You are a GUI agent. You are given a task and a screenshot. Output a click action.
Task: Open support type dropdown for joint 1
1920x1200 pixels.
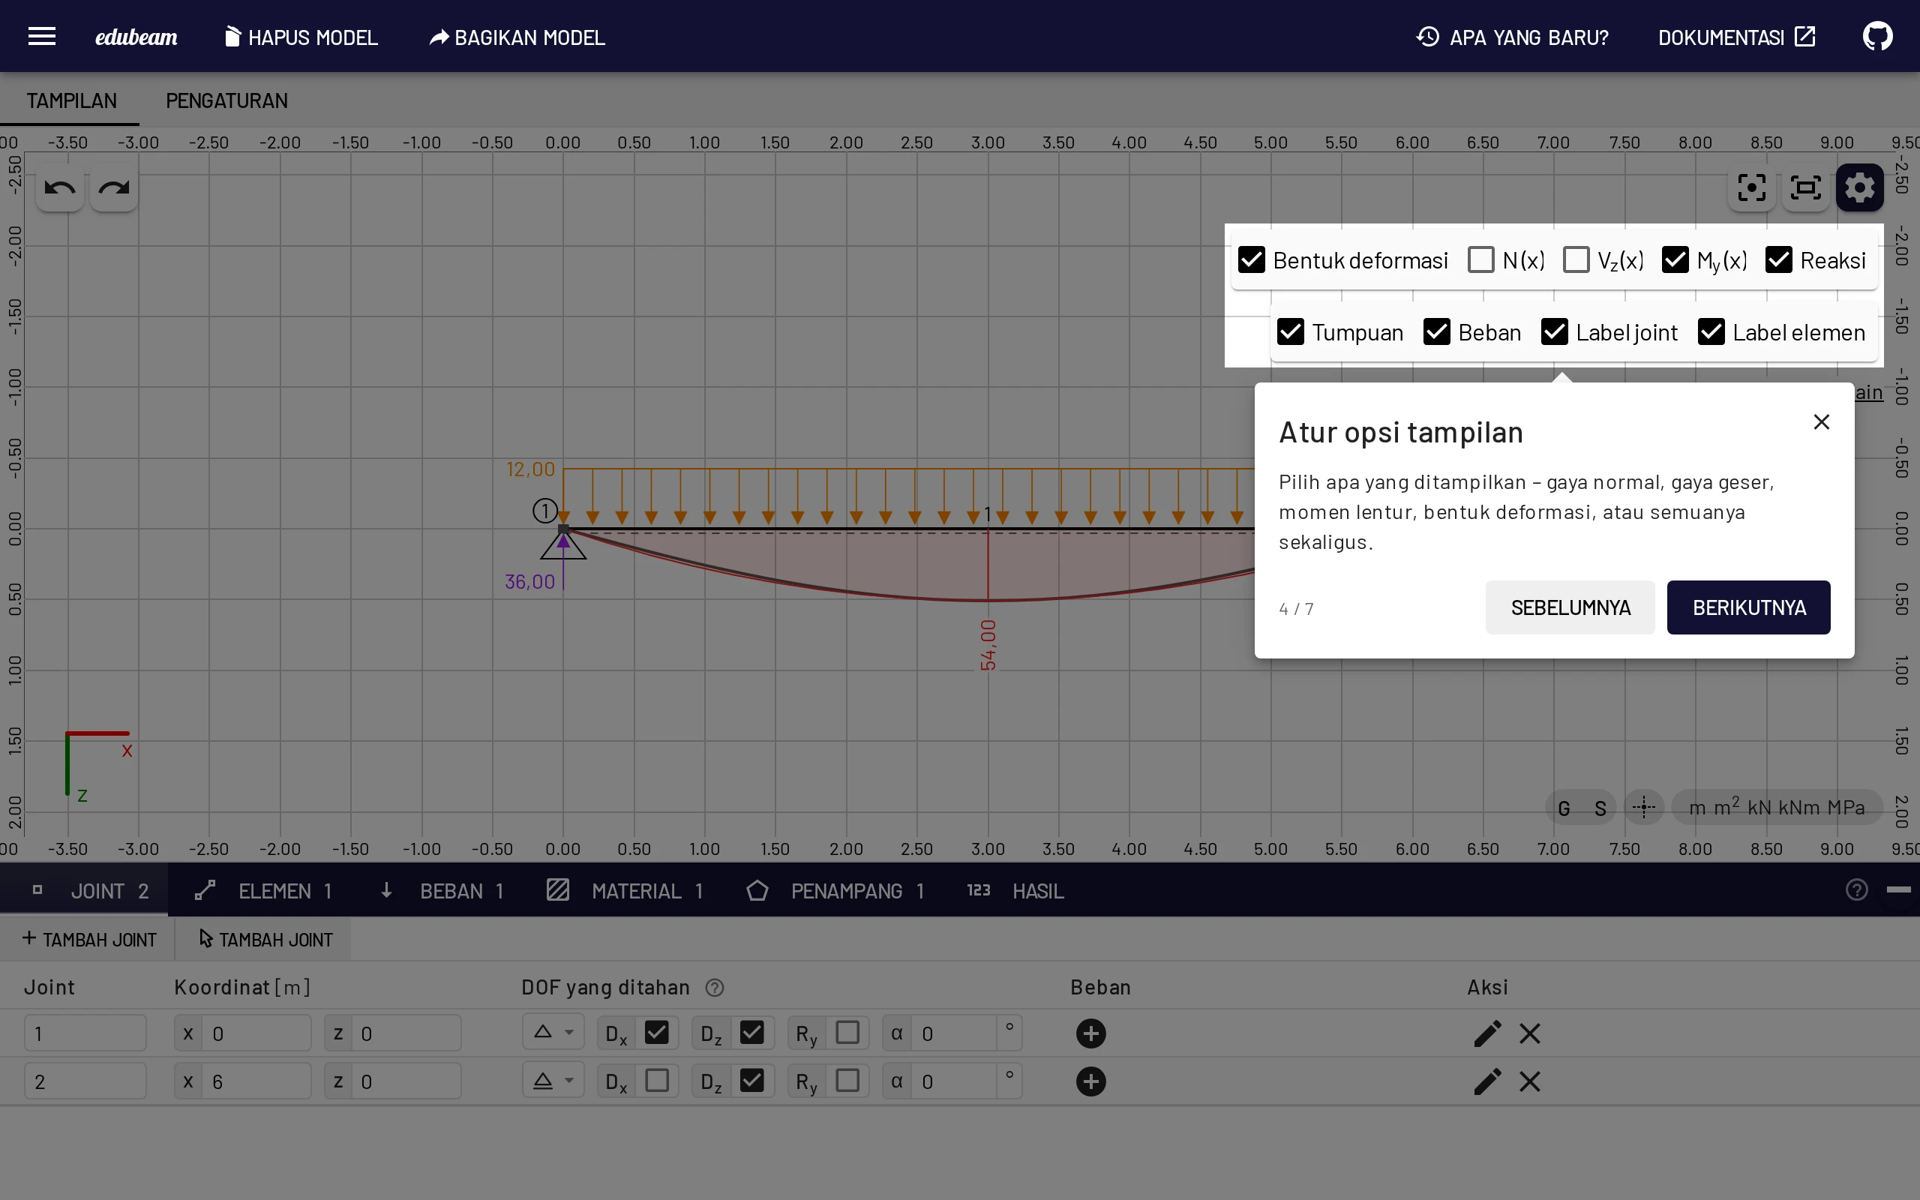553,1033
